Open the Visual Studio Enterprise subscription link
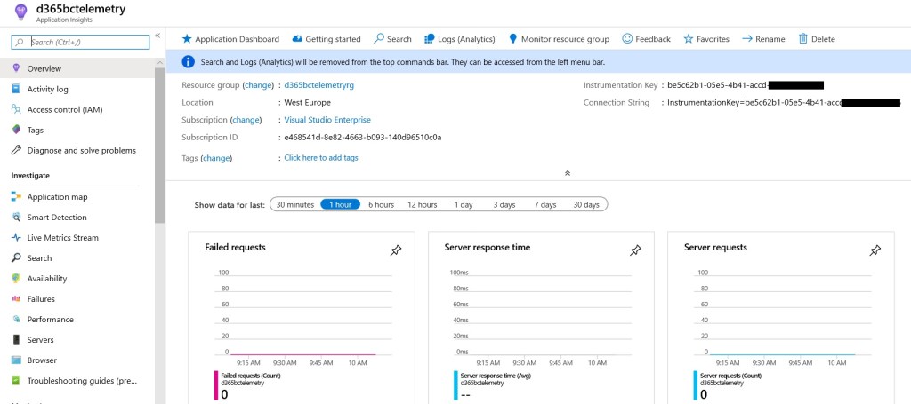 [x=327, y=119]
